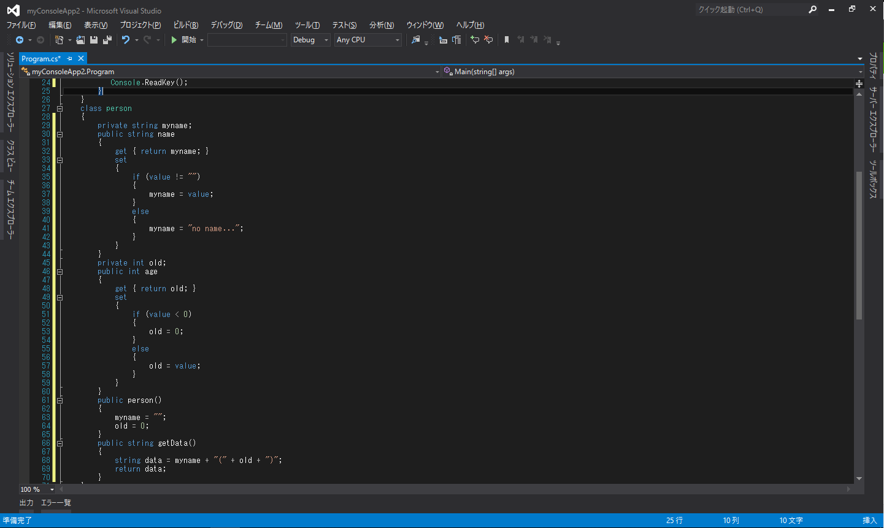Open the ファイル(F) menu
Viewport: 884px width, 528px height.
[21, 25]
